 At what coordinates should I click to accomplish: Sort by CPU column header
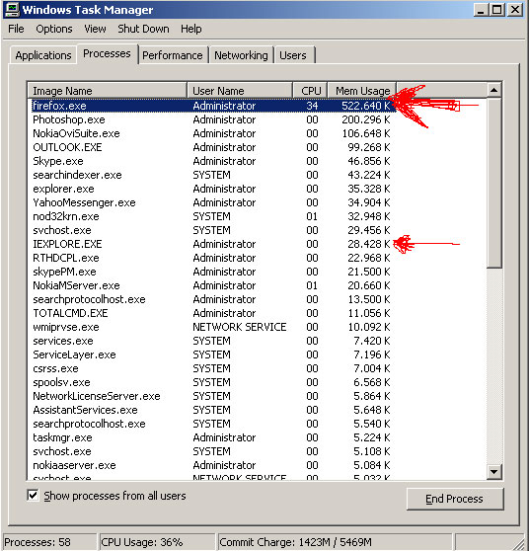click(310, 91)
